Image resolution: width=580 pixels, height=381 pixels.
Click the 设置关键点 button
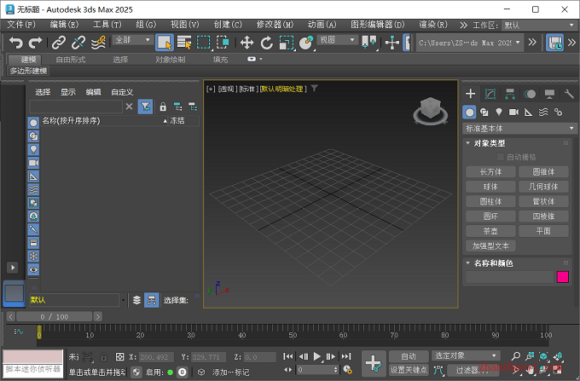coord(409,370)
